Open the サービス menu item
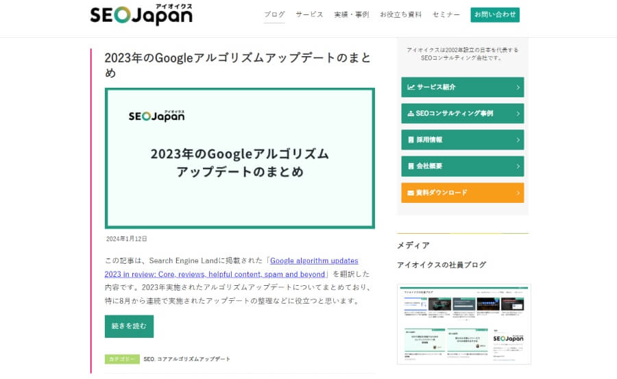 tap(309, 14)
